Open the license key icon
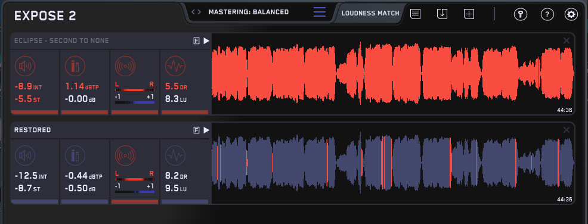 (521, 15)
